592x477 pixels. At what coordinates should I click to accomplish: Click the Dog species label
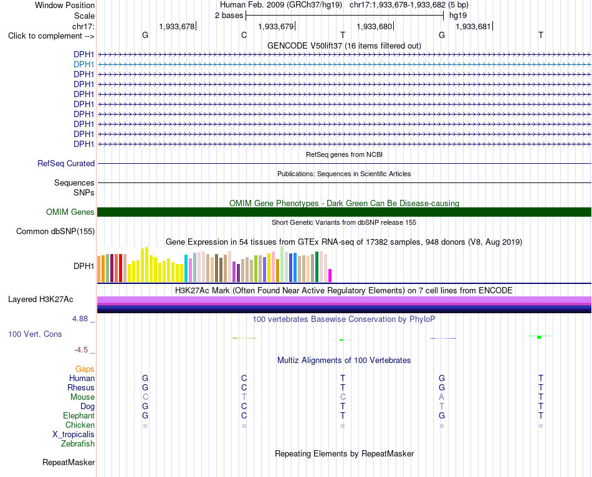pyautogui.click(x=87, y=407)
